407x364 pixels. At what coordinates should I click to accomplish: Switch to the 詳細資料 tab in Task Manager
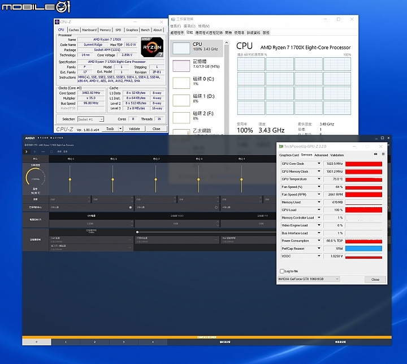click(x=254, y=33)
